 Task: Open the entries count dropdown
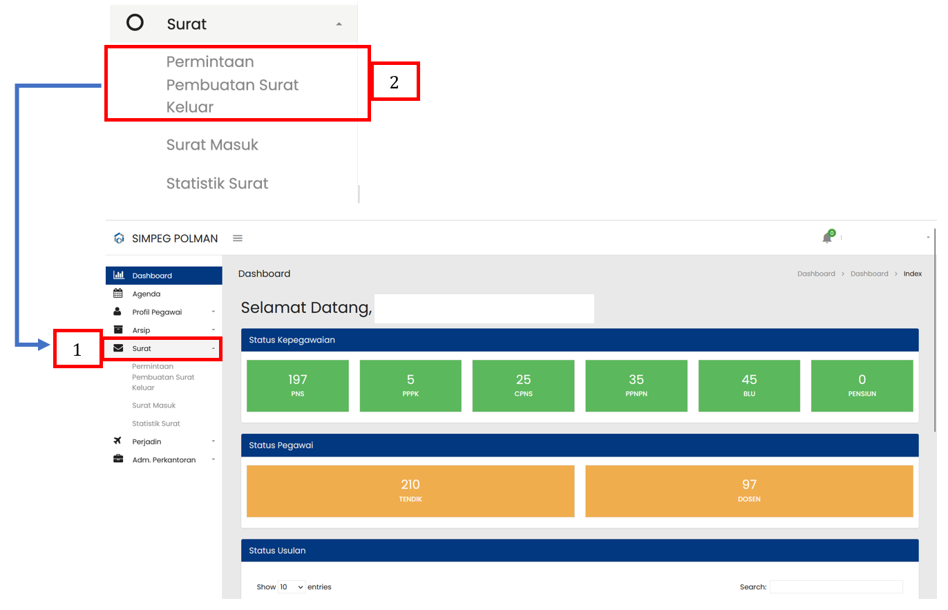291,587
